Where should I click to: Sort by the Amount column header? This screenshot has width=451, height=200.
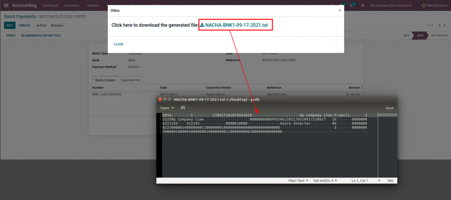pos(354,87)
